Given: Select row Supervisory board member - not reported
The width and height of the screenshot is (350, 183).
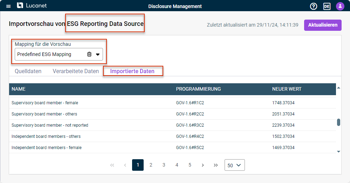Looking at the screenshot, I should [172, 125].
